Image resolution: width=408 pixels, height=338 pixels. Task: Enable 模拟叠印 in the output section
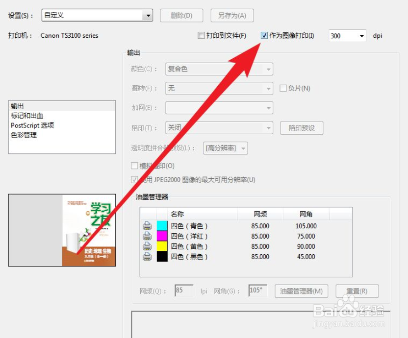pos(134,166)
